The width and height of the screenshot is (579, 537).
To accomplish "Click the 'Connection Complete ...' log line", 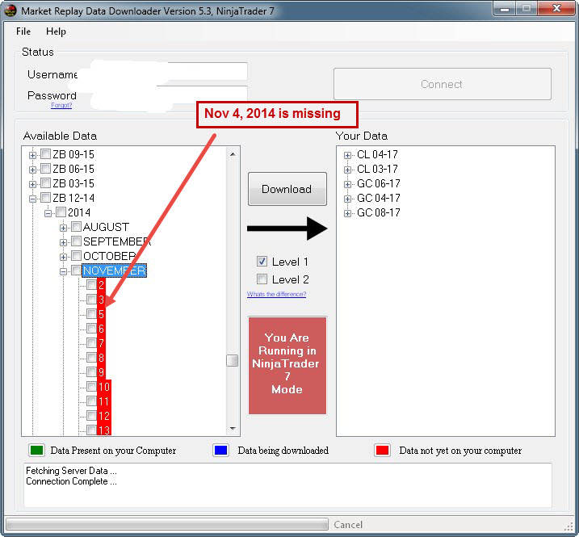I will click(x=71, y=481).
